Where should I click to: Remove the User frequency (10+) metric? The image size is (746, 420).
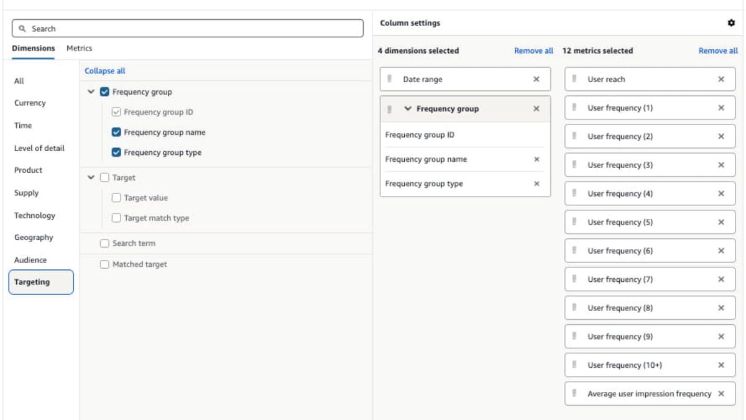(721, 365)
